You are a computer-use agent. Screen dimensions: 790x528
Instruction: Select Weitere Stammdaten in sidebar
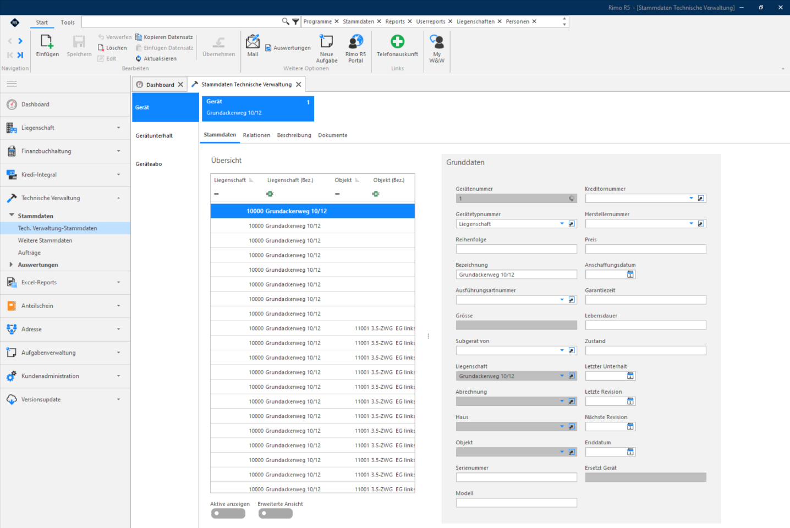[45, 240]
